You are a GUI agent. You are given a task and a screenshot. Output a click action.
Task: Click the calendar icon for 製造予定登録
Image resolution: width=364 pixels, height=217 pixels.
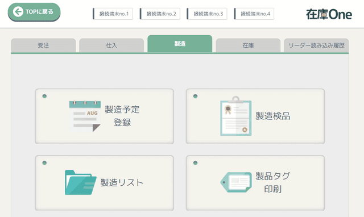pos(85,116)
